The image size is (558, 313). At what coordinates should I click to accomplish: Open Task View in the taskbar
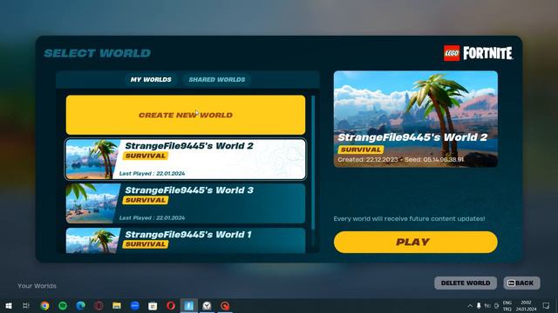(26, 305)
